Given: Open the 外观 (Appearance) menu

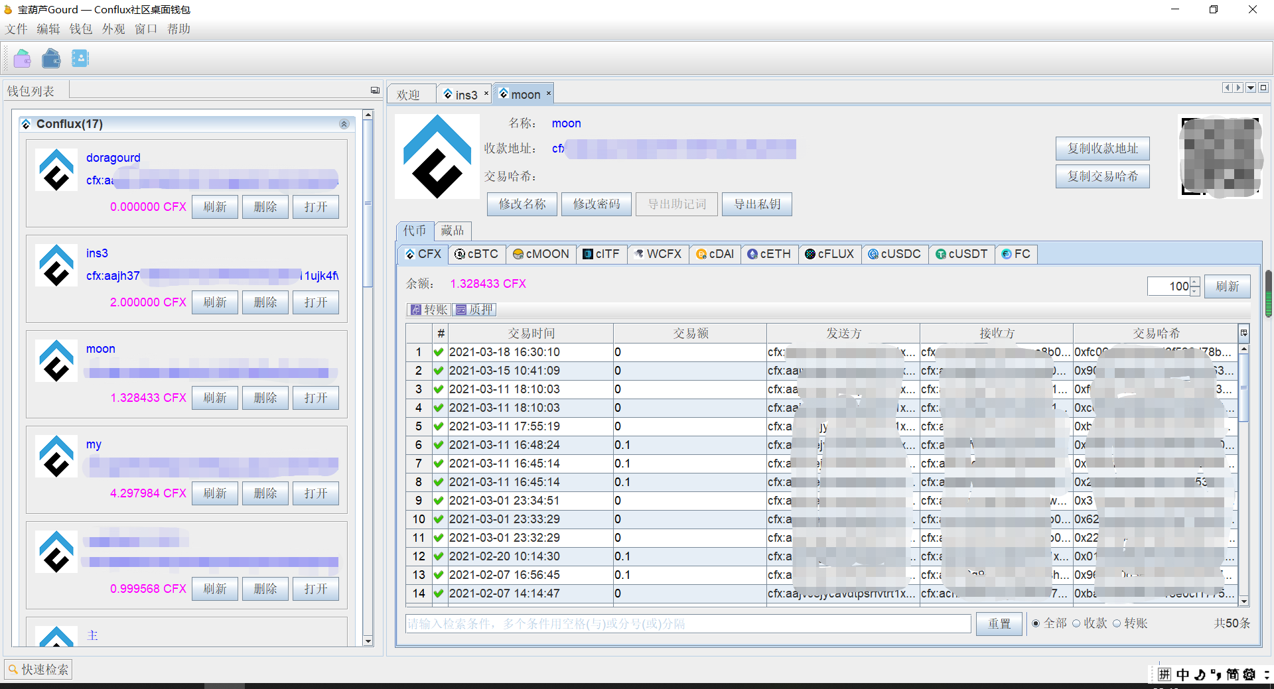Looking at the screenshot, I should [x=113, y=29].
